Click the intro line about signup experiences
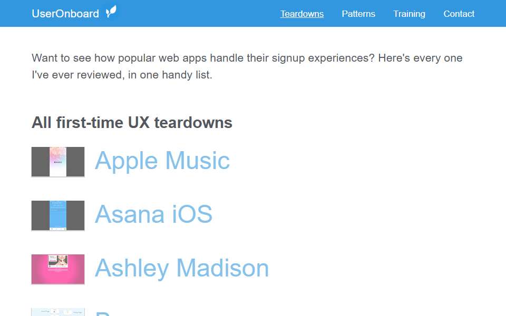Image resolution: width=506 pixels, height=316 pixels. coord(247,58)
